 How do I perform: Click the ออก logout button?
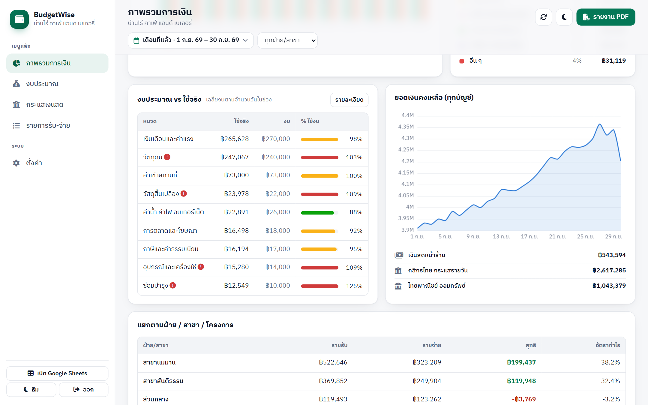83,389
